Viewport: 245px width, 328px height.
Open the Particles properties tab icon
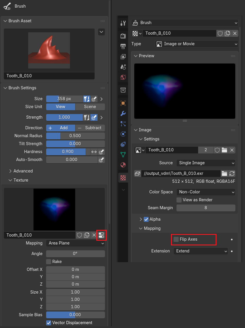[123, 124]
